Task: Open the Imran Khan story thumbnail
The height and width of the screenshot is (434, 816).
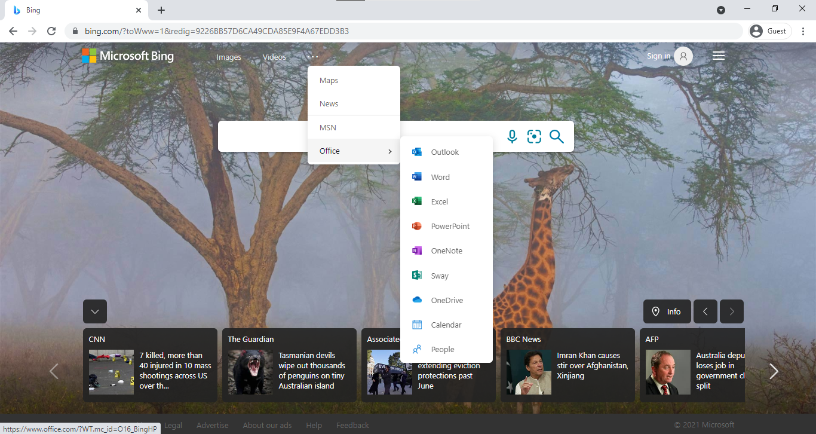Action: tap(529, 372)
